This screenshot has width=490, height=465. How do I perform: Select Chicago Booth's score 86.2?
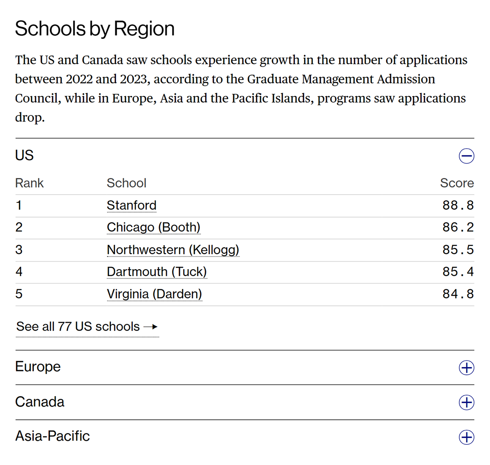(x=458, y=227)
